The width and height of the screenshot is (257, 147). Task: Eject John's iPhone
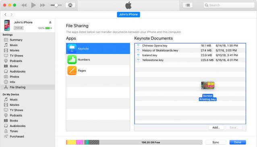[x=50, y=22]
